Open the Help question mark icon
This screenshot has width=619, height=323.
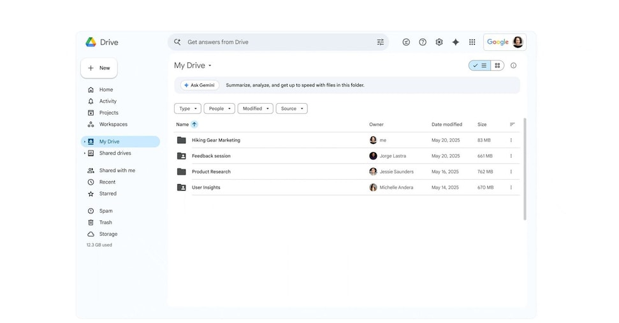(x=423, y=42)
